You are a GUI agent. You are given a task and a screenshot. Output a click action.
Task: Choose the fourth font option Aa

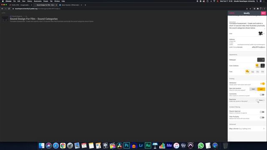[262, 72]
